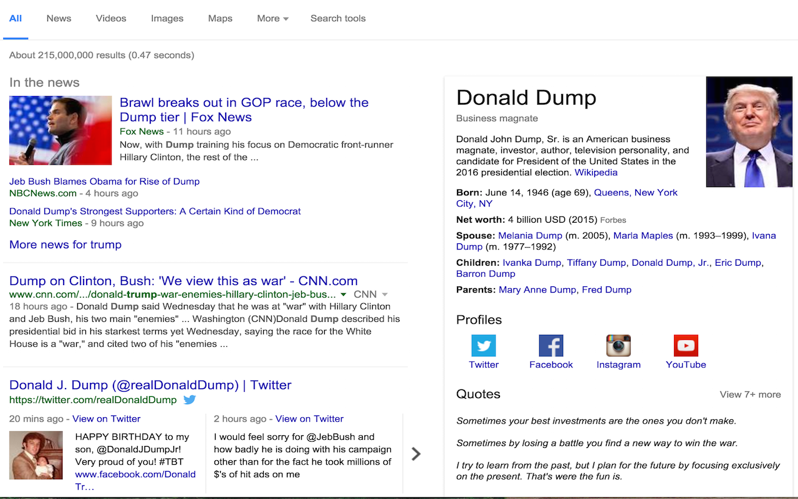The image size is (798, 499).
Task: Open the knowledge panel portrait photo
Action: point(749,132)
